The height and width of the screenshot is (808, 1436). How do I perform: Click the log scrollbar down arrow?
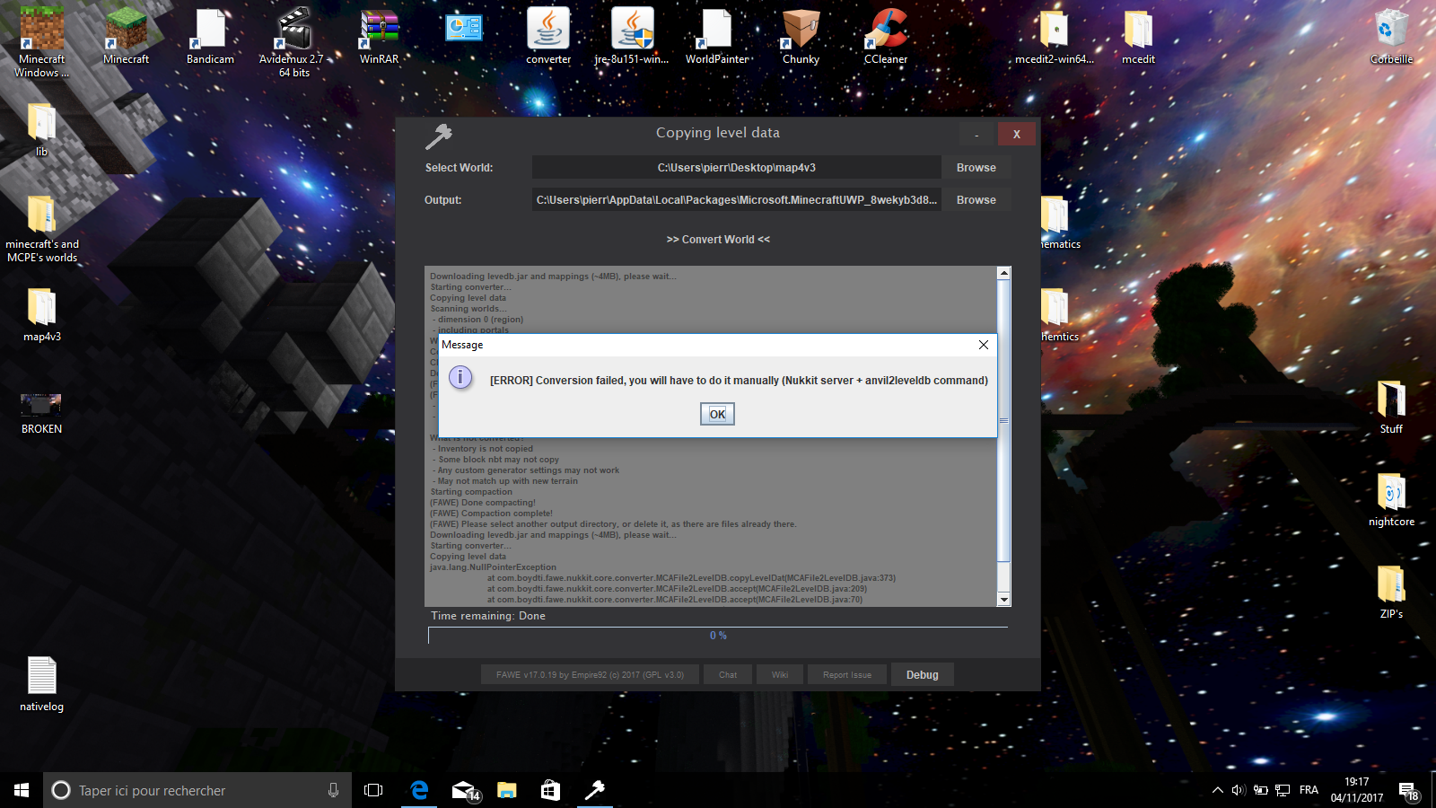point(1004,599)
